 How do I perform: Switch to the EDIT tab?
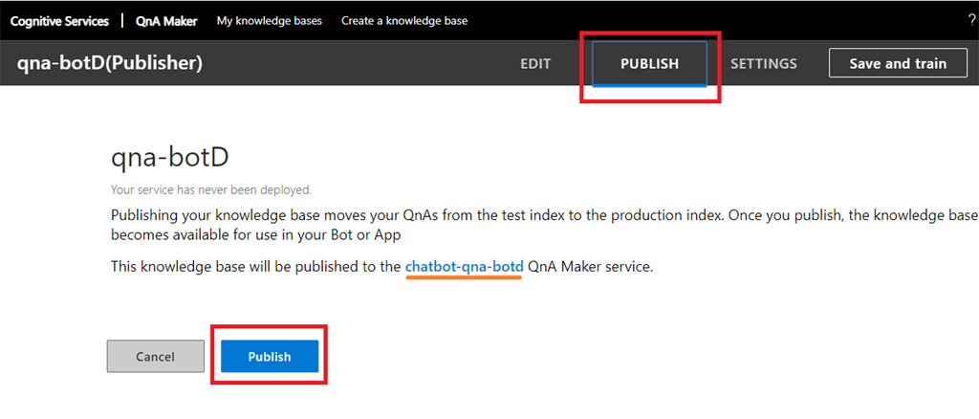click(x=535, y=63)
